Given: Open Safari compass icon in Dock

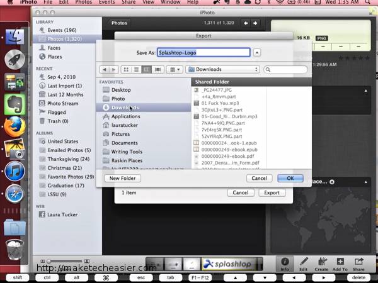Looking at the screenshot, I should pyautogui.click(x=14, y=194).
